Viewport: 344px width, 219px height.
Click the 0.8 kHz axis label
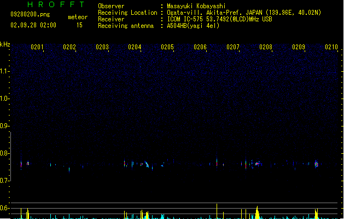tap(4, 153)
